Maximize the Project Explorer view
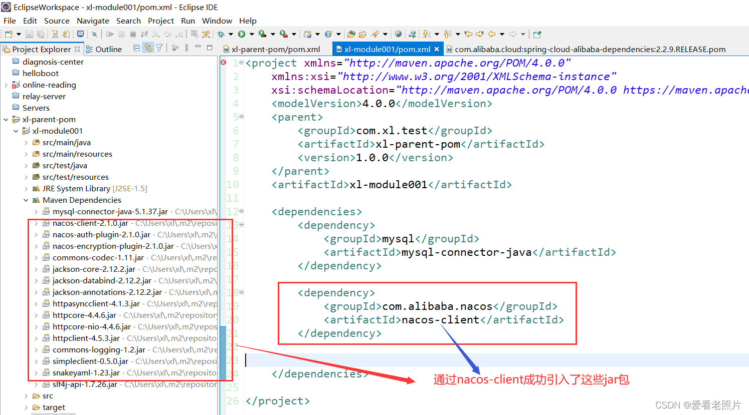This screenshot has height=415, width=749. (x=210, y=48)
